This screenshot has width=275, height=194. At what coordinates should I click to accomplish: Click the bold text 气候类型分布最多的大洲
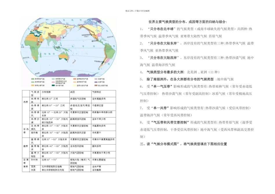[165, 72]
